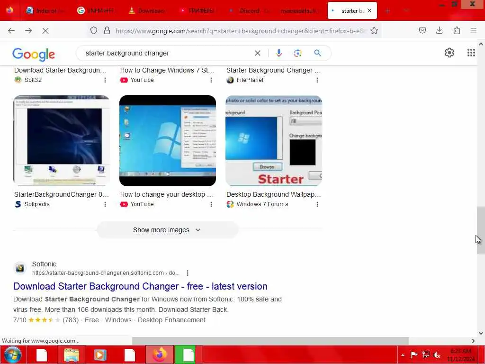
Task: Open the YouTube desktop video thumbnail
Action: point(168,141)
